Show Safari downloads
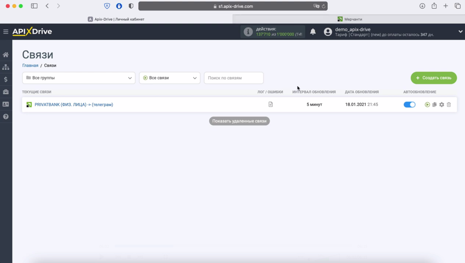The height and width of the screenshot is (263, 465). point(422,6)
